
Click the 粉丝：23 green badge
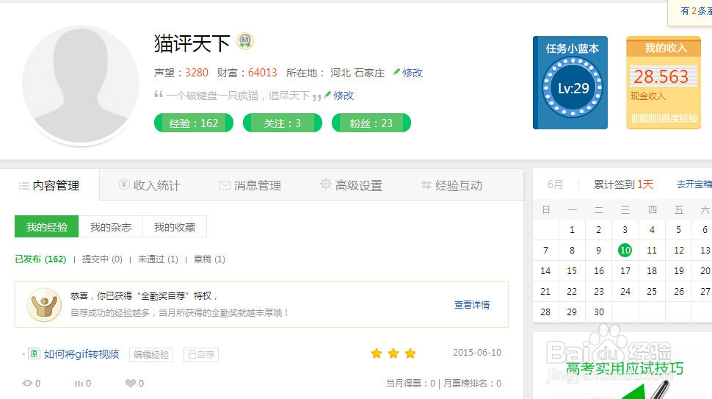[x=371, y=123]
